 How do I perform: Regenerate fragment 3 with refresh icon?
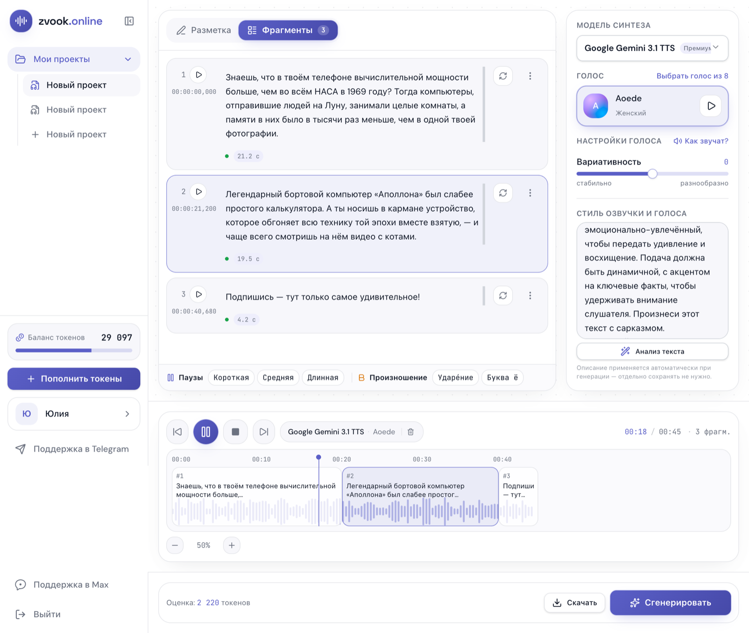point(503,296)
